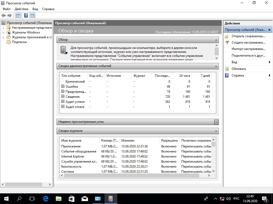This screenshot has height=204, width=273.
Task: Open Microsoft Edge from the taskbar
Action: tap(46, 198)
